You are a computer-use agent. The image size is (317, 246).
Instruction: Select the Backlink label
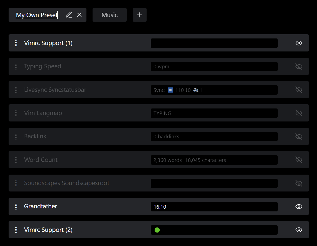tap(35, 136)
